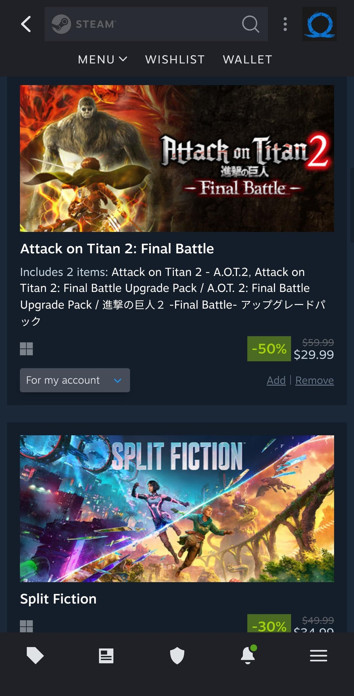The height and width of the screenshot is (696, 354).
Task: Open the News icon in bottom bar
Action: (106, 656)
